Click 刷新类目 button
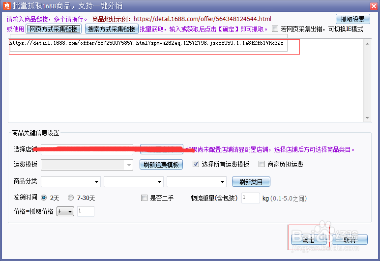Viewport: 380px width, 261px height. click(251, 182)
